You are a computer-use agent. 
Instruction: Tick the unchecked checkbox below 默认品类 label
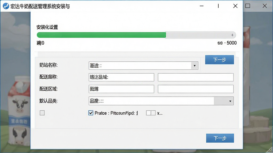click(x=42, y=113)
